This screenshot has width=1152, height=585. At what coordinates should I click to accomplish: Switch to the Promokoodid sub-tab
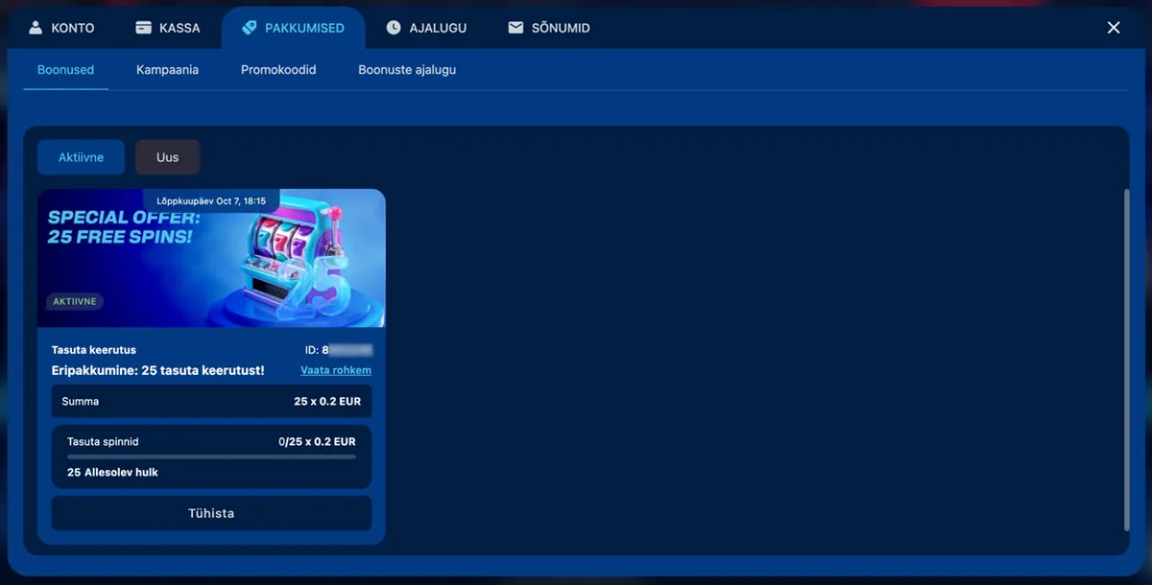click(x=278, y=70)
